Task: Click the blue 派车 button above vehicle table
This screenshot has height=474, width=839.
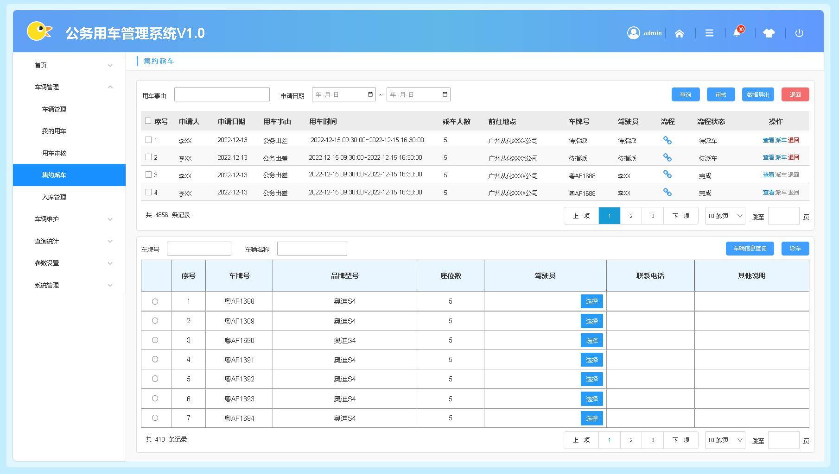Action: pos(795,249)
